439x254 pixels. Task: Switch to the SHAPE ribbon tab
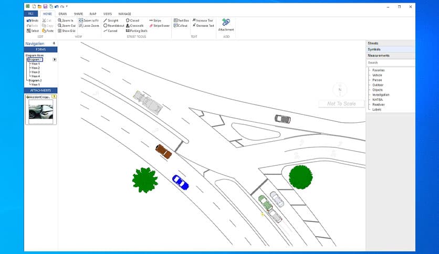pos(78,14)
